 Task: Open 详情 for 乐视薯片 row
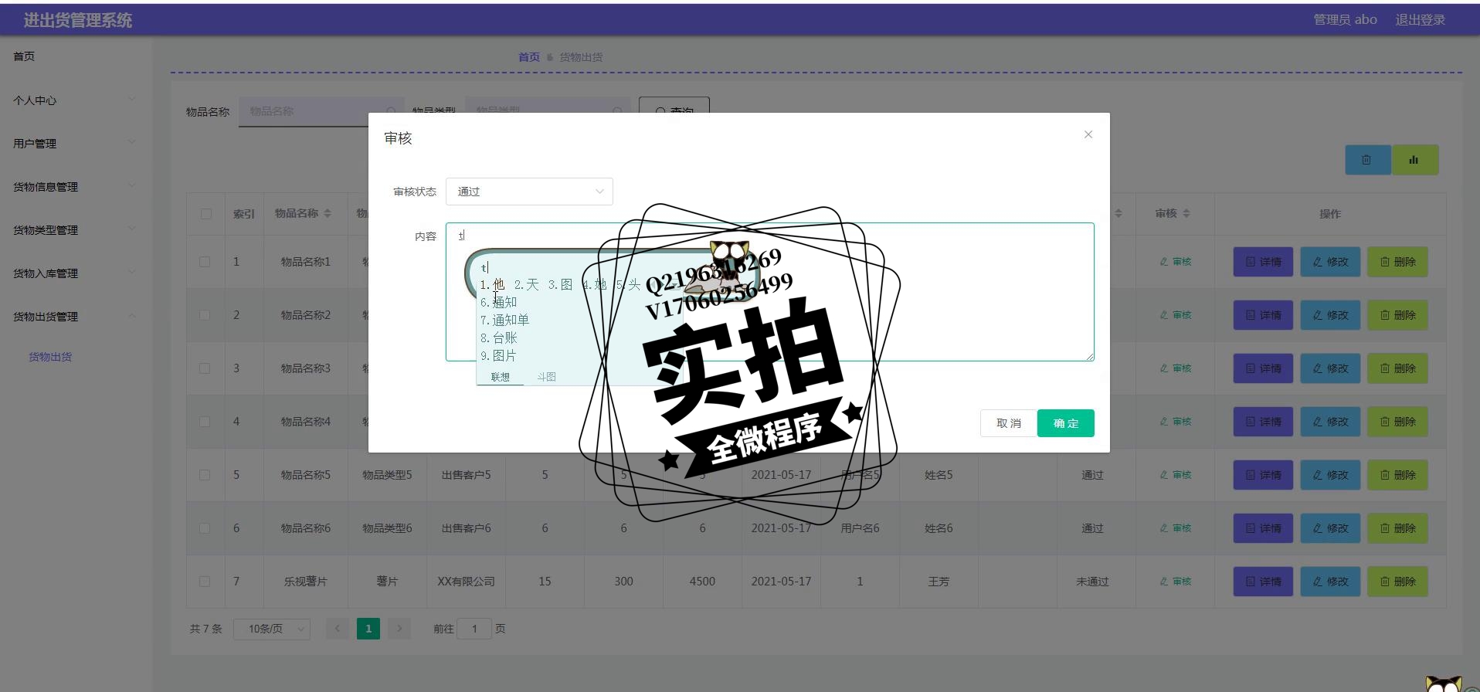1263,582
